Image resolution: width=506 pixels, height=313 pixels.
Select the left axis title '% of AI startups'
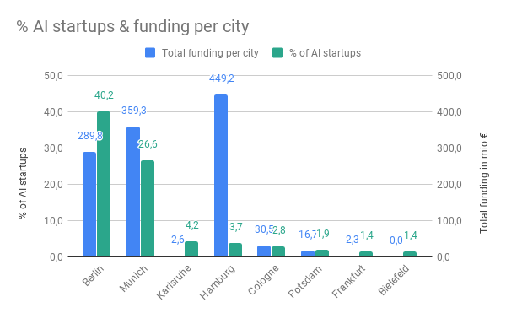(x=23, y=183)
